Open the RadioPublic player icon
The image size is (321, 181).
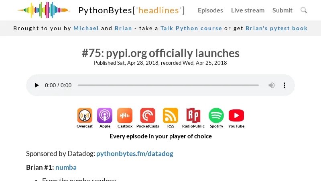coord(193,116)
